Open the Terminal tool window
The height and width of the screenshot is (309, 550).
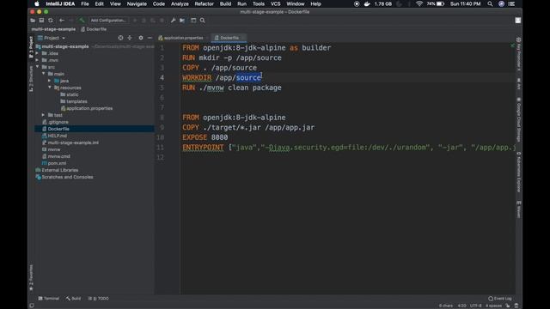(x=49, y=299)
